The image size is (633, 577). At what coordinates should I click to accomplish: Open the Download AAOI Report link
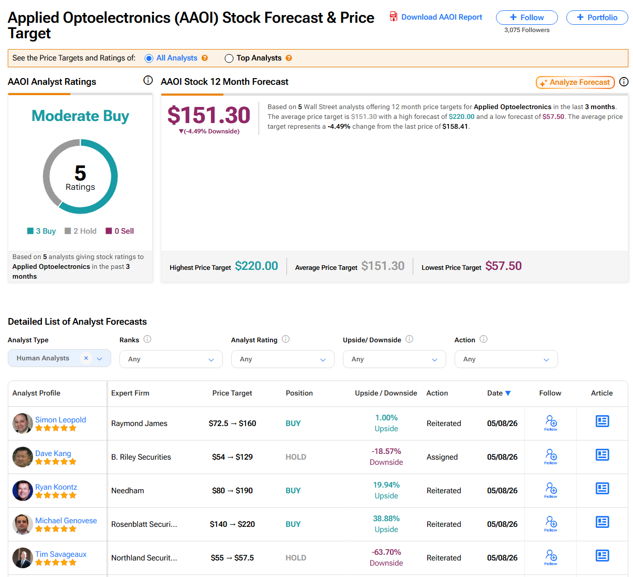coord(442,17)
